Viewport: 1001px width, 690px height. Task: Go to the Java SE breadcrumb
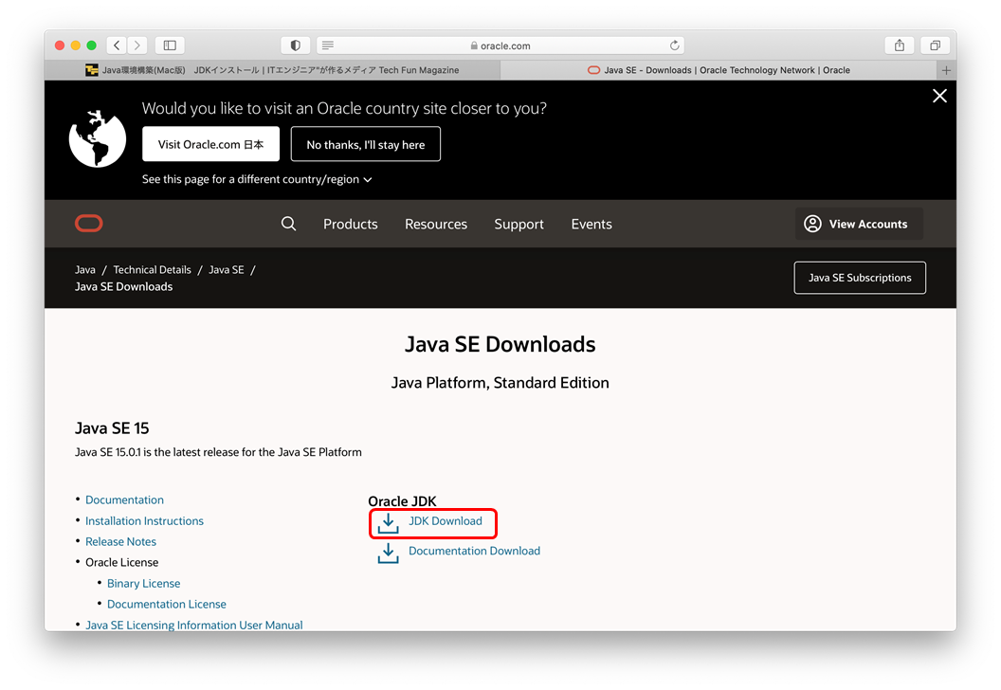point(226,270)
